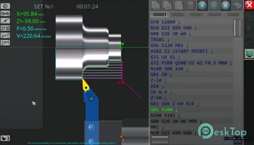254x145 pixels.
Task: Click the F=0.50 mm/rev feed readout
Action: (x=32, y=29)
